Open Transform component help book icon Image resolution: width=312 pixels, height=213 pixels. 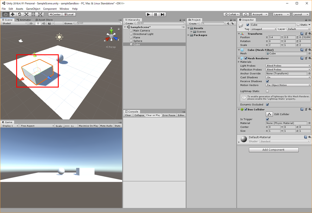[x=302, y=34]
